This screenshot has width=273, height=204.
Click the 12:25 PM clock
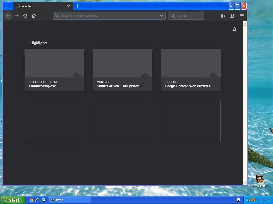coord(263,200)
